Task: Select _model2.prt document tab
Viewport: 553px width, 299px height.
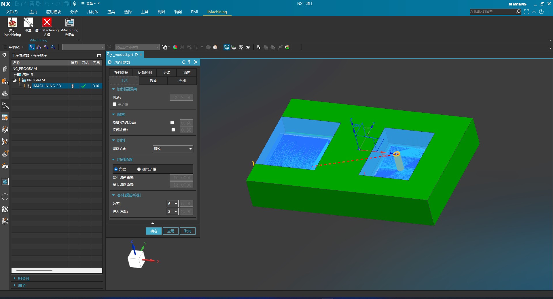Action: [124, 55]
